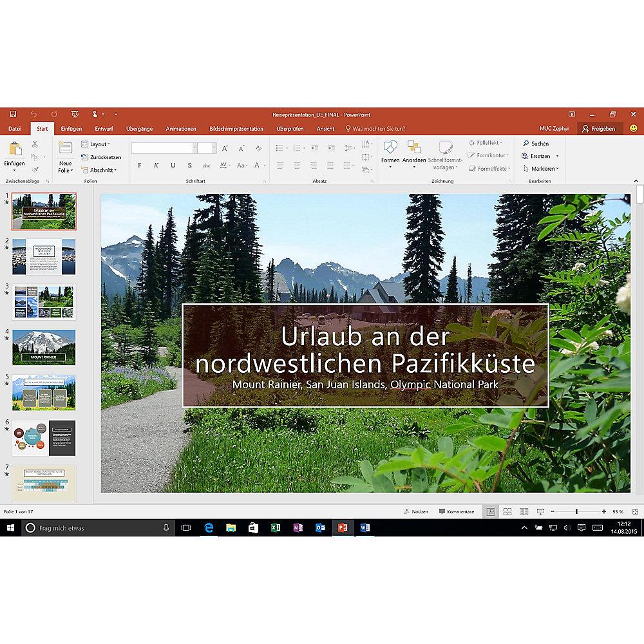The image size is (644, 644).
Task: Toggle underline (U) formatting
Action: click(x=173, y=166)
